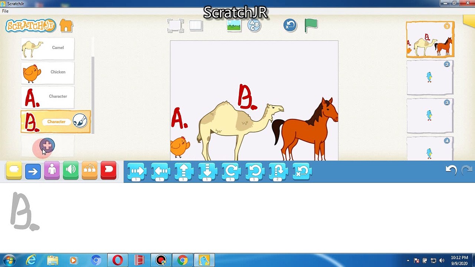Screen dimensions: 475x267
Task: Show hidden system tray icons
Action: [x=408, y=260]
